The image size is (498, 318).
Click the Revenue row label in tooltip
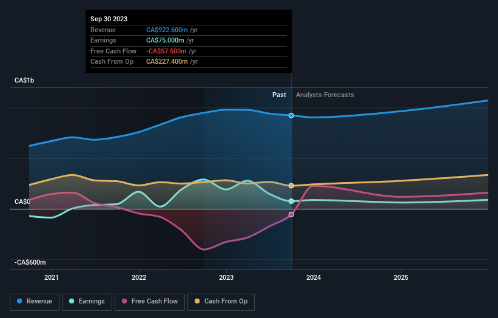coord(103,30)
